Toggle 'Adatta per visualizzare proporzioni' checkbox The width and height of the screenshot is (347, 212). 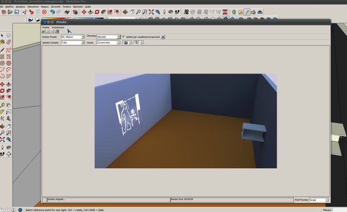pos(123,37)
